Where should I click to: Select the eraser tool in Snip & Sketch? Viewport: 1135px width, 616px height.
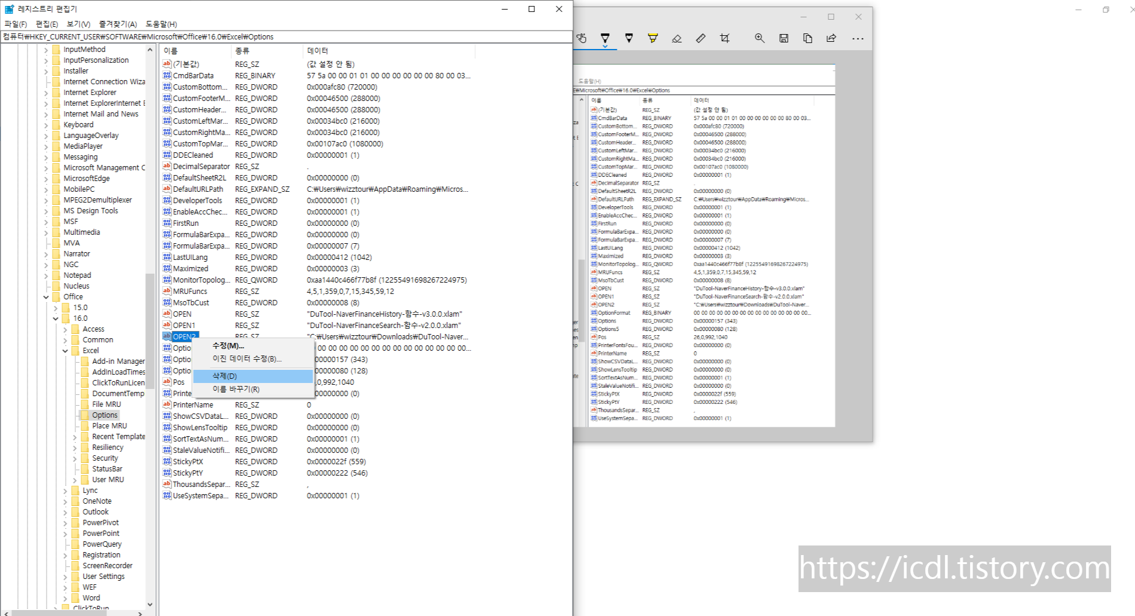click(x=677, y=38)
